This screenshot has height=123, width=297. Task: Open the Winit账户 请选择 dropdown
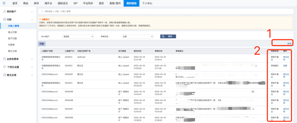click(78, 36)
